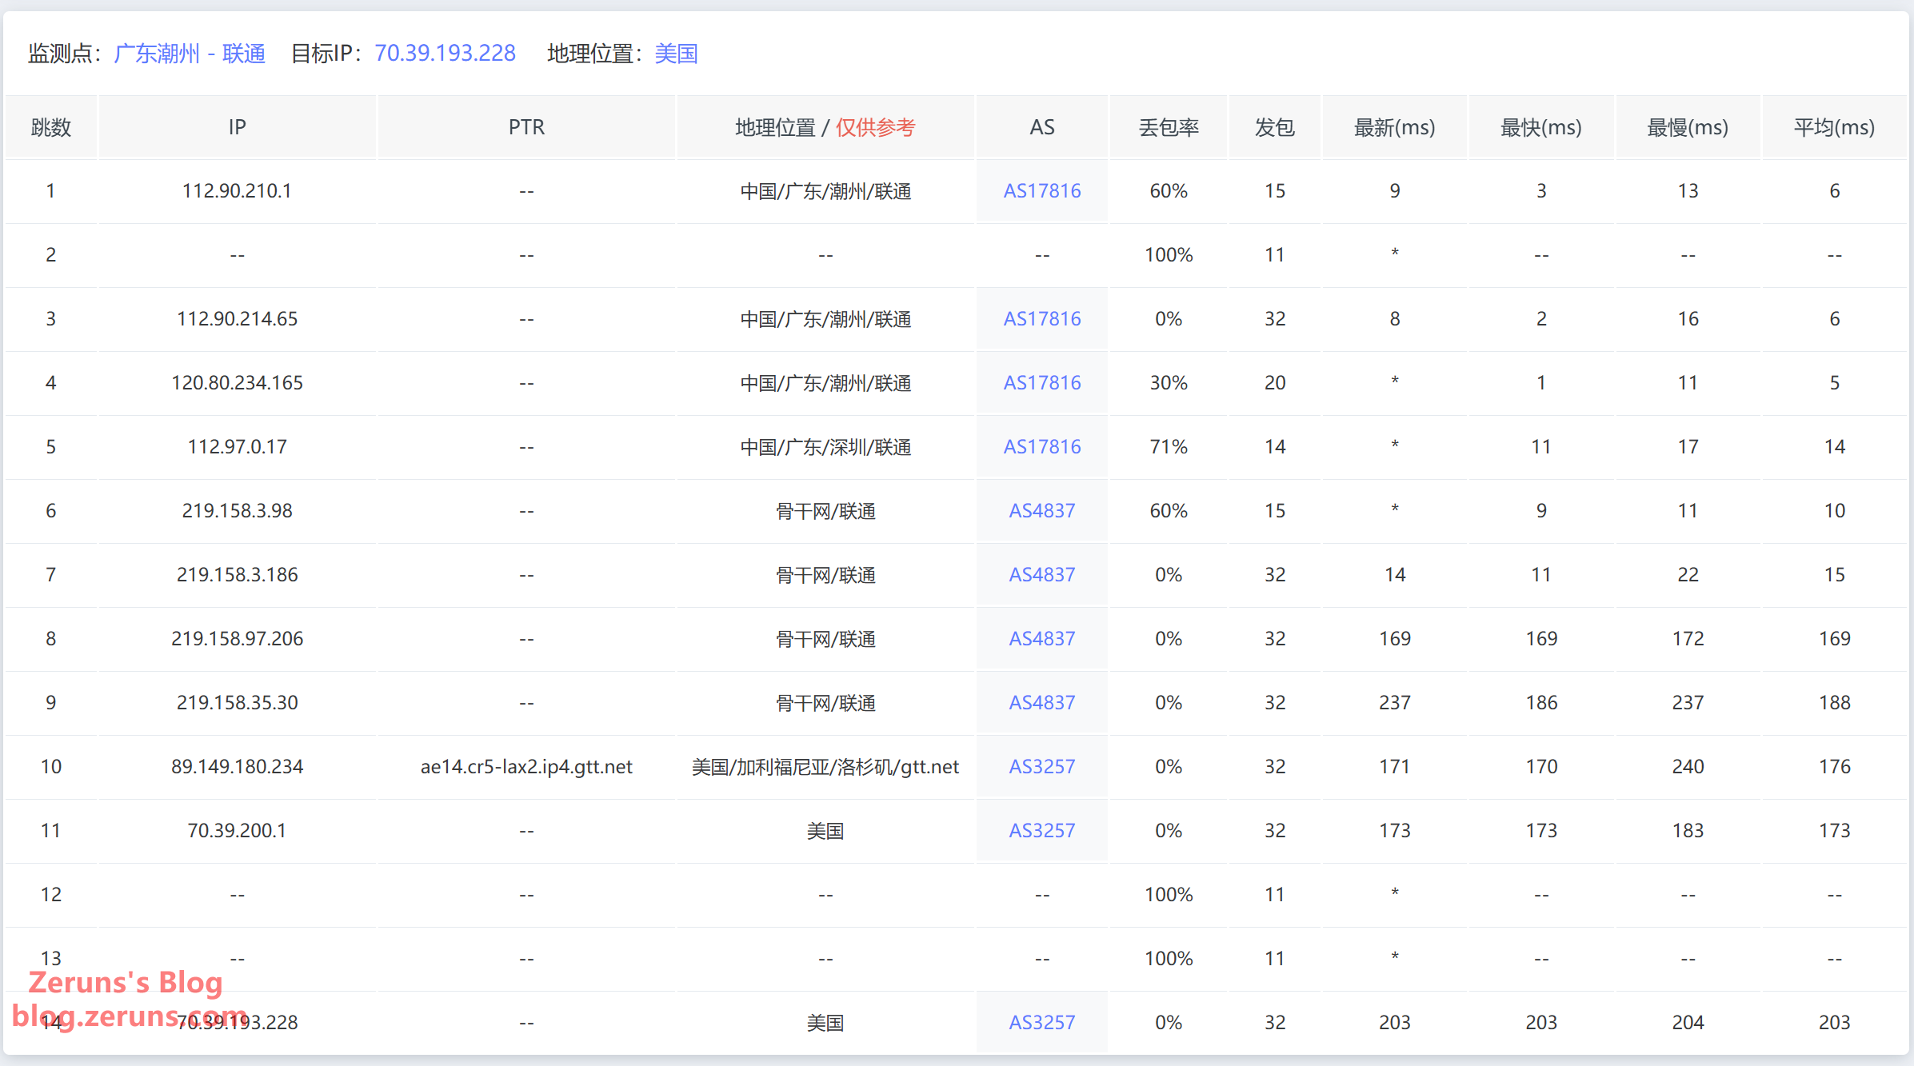The width and height of the screenshot is (1914, 1066).
Task: Open AS4837 link for 219.158.3.98
Action: (1041, 511)
